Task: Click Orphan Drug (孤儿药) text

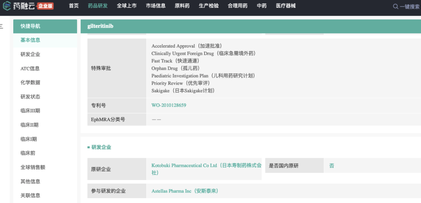Action: (175, 68)
